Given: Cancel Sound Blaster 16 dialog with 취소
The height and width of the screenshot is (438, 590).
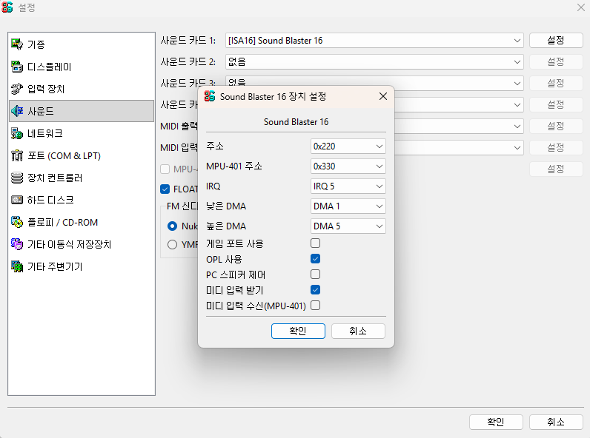Looking at the screenshot, I should [x=358, y=331].
